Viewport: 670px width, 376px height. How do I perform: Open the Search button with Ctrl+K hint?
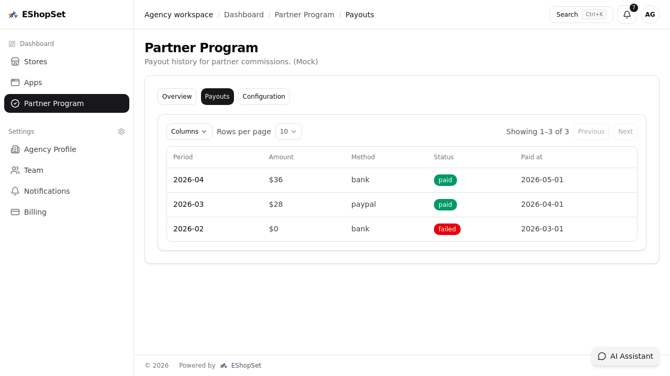click(x=581, y=15)
